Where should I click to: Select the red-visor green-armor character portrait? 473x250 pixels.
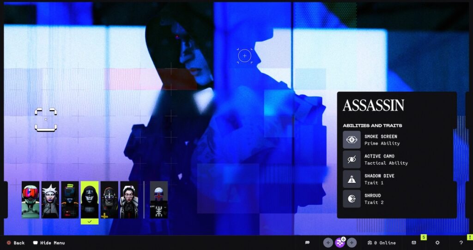coord(30,200)
